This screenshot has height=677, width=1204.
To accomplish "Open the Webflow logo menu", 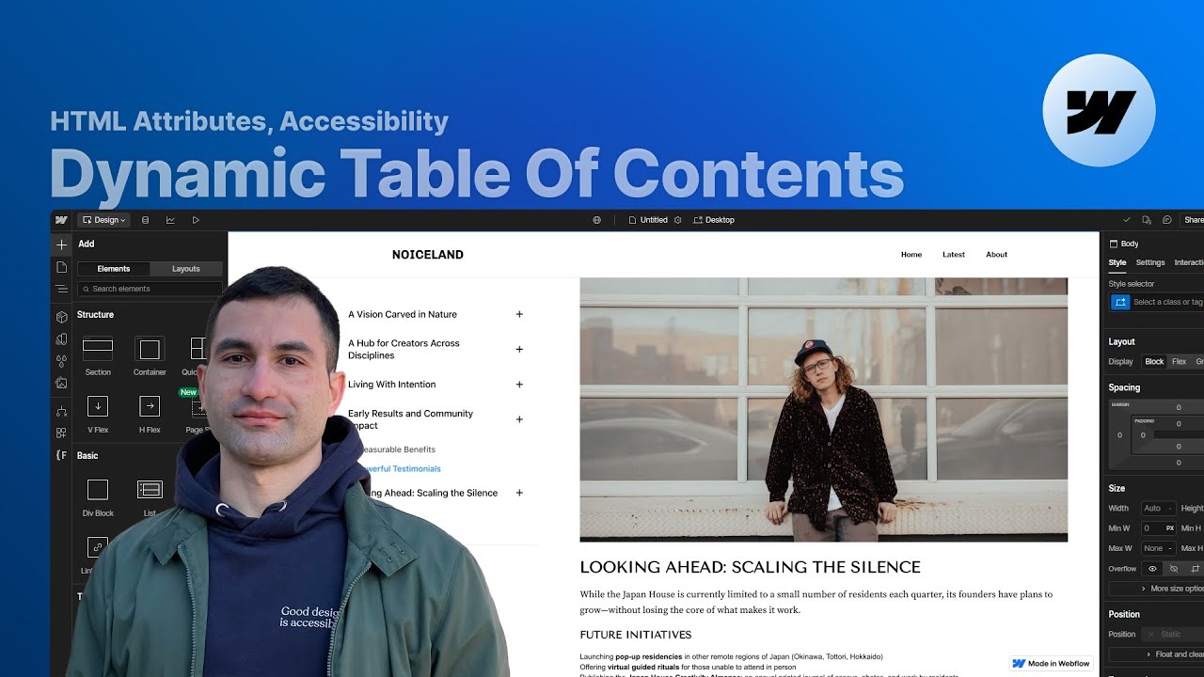I will point(61,220).
